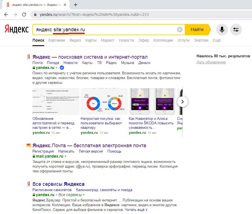Open result Яндекс — поисковая система и интернет-портал
Screen dimensions: 252x214
pos(90,57)
